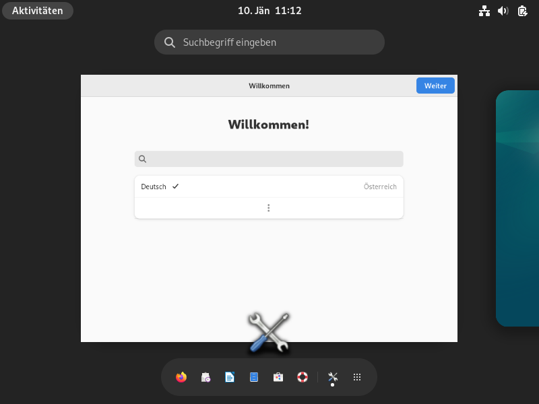539x404 pixels.
Task: Select the running setup tools dock icon
Action: click(x=333, y=377)
